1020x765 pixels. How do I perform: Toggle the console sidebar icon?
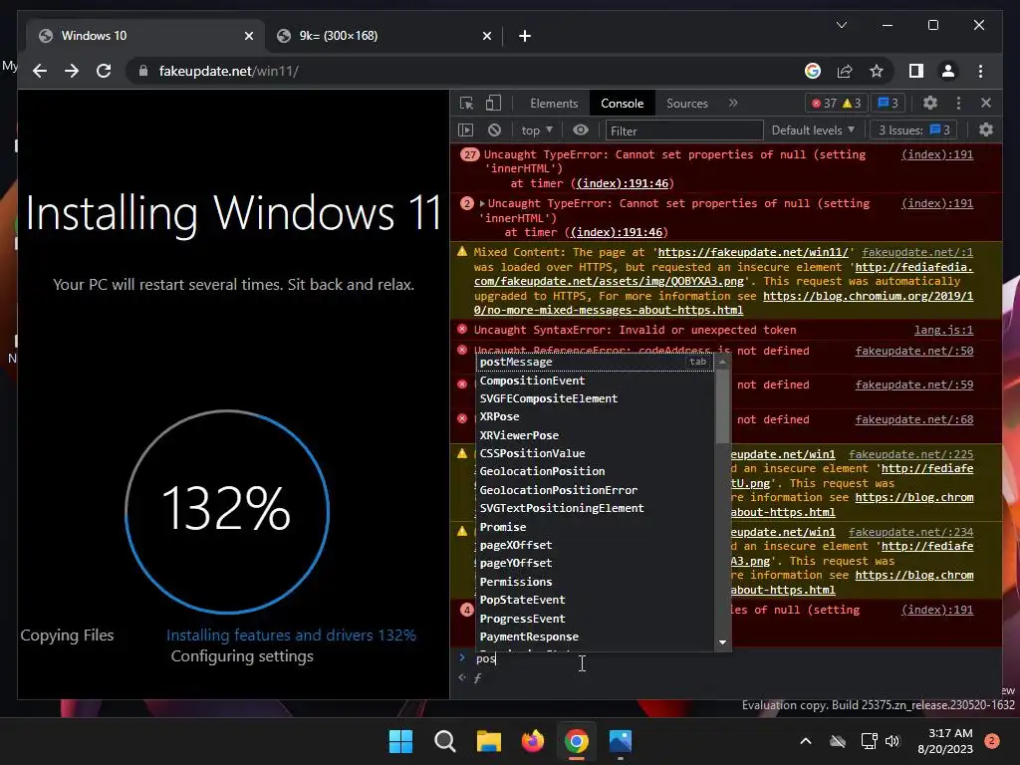(466, 130)
